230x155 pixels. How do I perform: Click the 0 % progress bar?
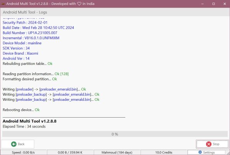coord(115,134)
